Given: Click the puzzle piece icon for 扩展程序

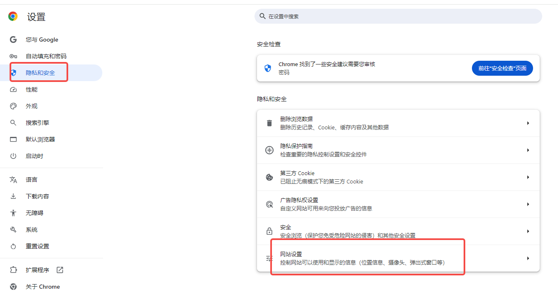Looking at the screenshot, I should coord(13,270).
